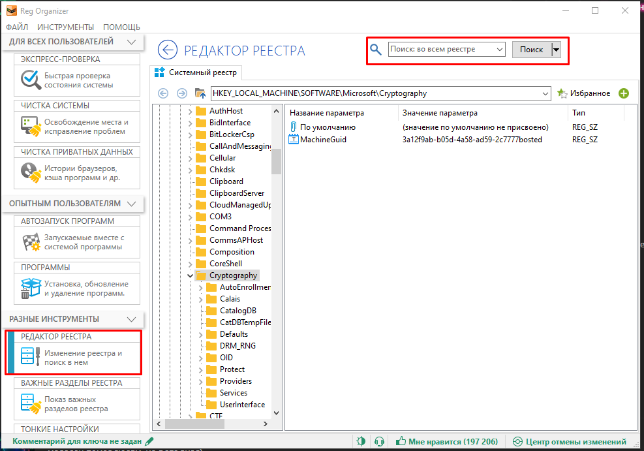The image size is (644, 451).
Task: Open the search scope dropdown Поиск: во всем реестре
Action: (447, 50)
